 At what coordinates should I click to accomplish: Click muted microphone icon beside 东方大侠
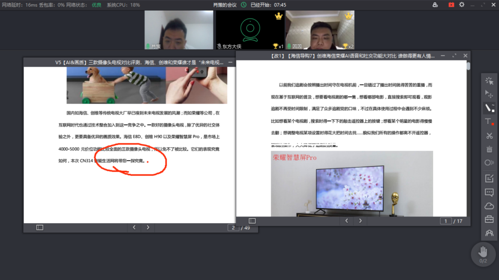[x=219, y=46]
